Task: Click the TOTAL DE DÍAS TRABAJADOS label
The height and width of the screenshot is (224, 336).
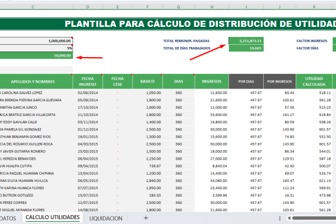Action: 186,48
